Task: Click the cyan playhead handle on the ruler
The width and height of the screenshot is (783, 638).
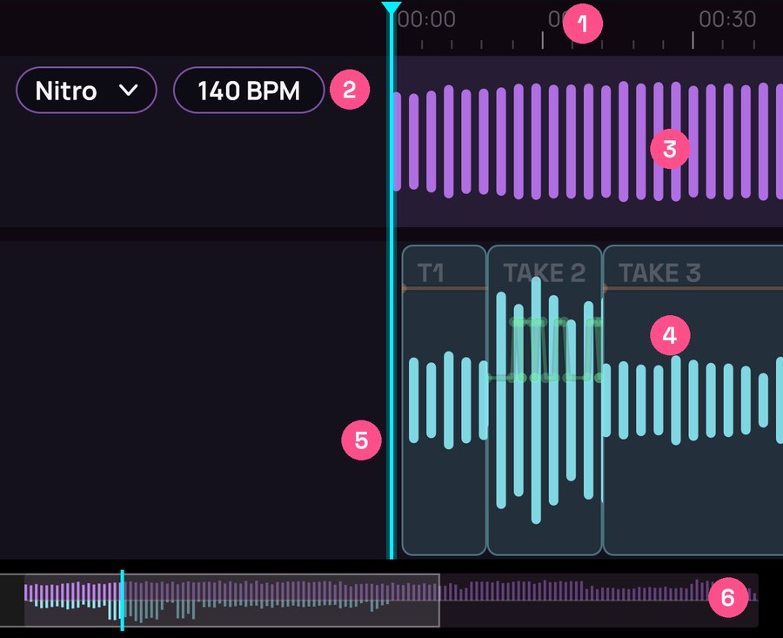Action: coord(391,8)
